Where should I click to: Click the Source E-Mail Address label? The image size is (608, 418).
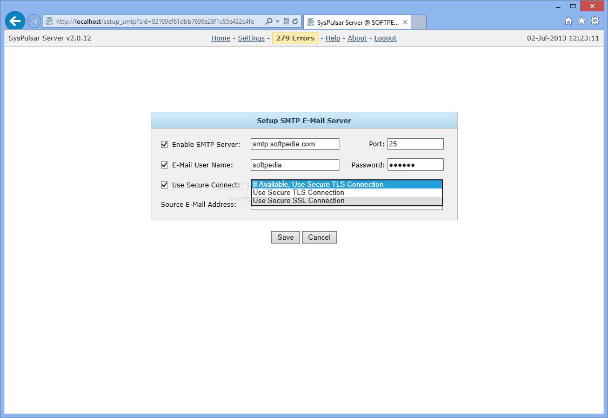pyautogui.click(x=198, y=205)
